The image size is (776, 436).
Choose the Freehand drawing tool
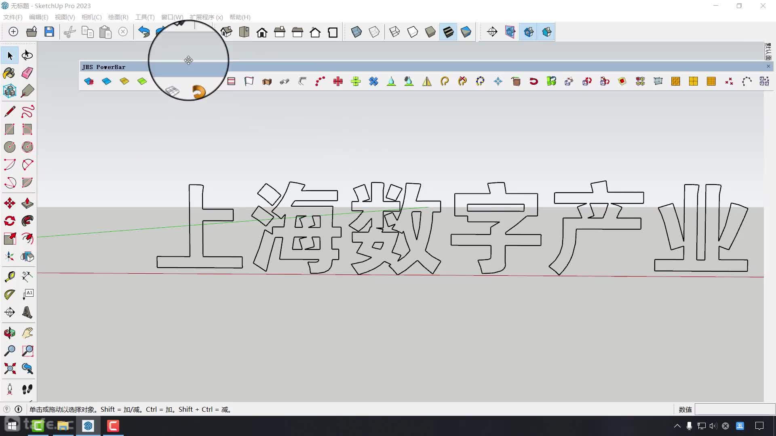click(x=27, y=111)
